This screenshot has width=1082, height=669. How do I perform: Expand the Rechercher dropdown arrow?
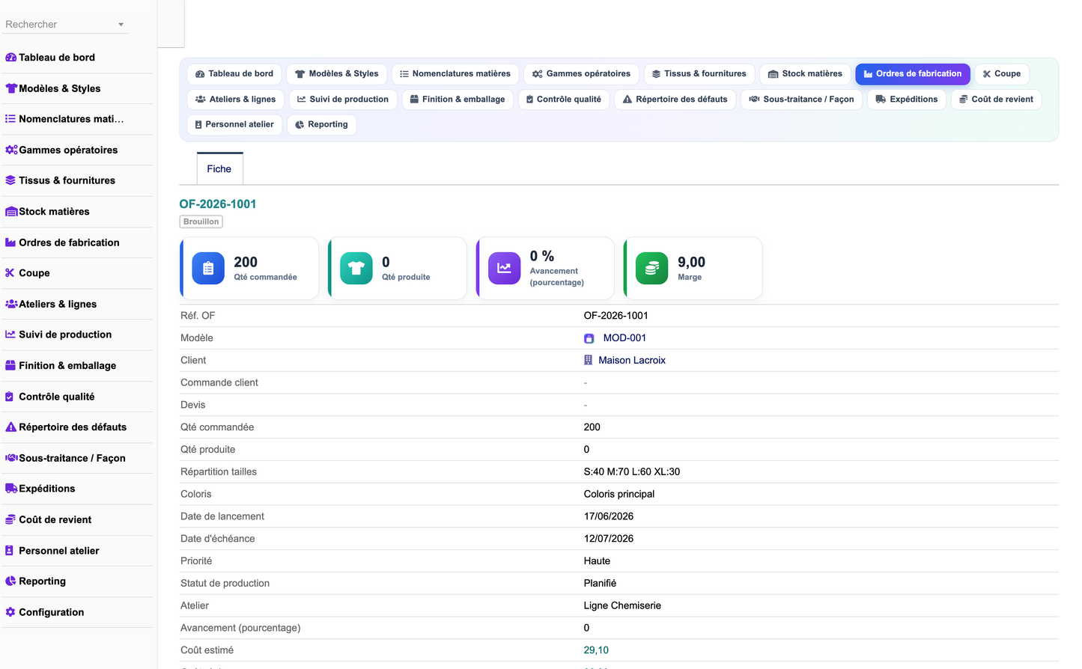pyautogui.click(x=121, y=25)
